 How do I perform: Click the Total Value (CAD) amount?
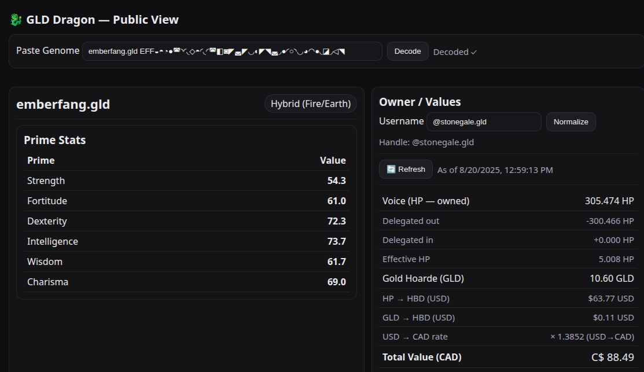pyautogui.click(x=612, y=357)
